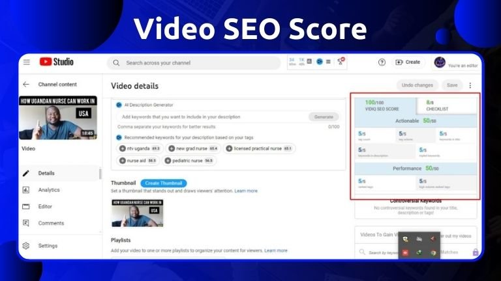The width and height of the screenshot is (501, 281).
Task: Click into the channel search field
Action: click(x=196, y=63)
